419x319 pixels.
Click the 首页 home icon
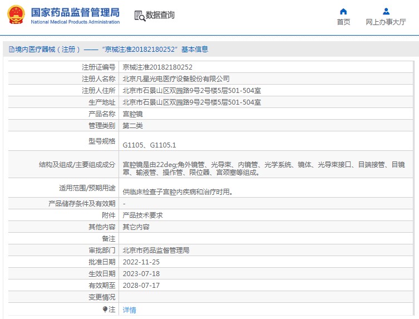[343, 12]
